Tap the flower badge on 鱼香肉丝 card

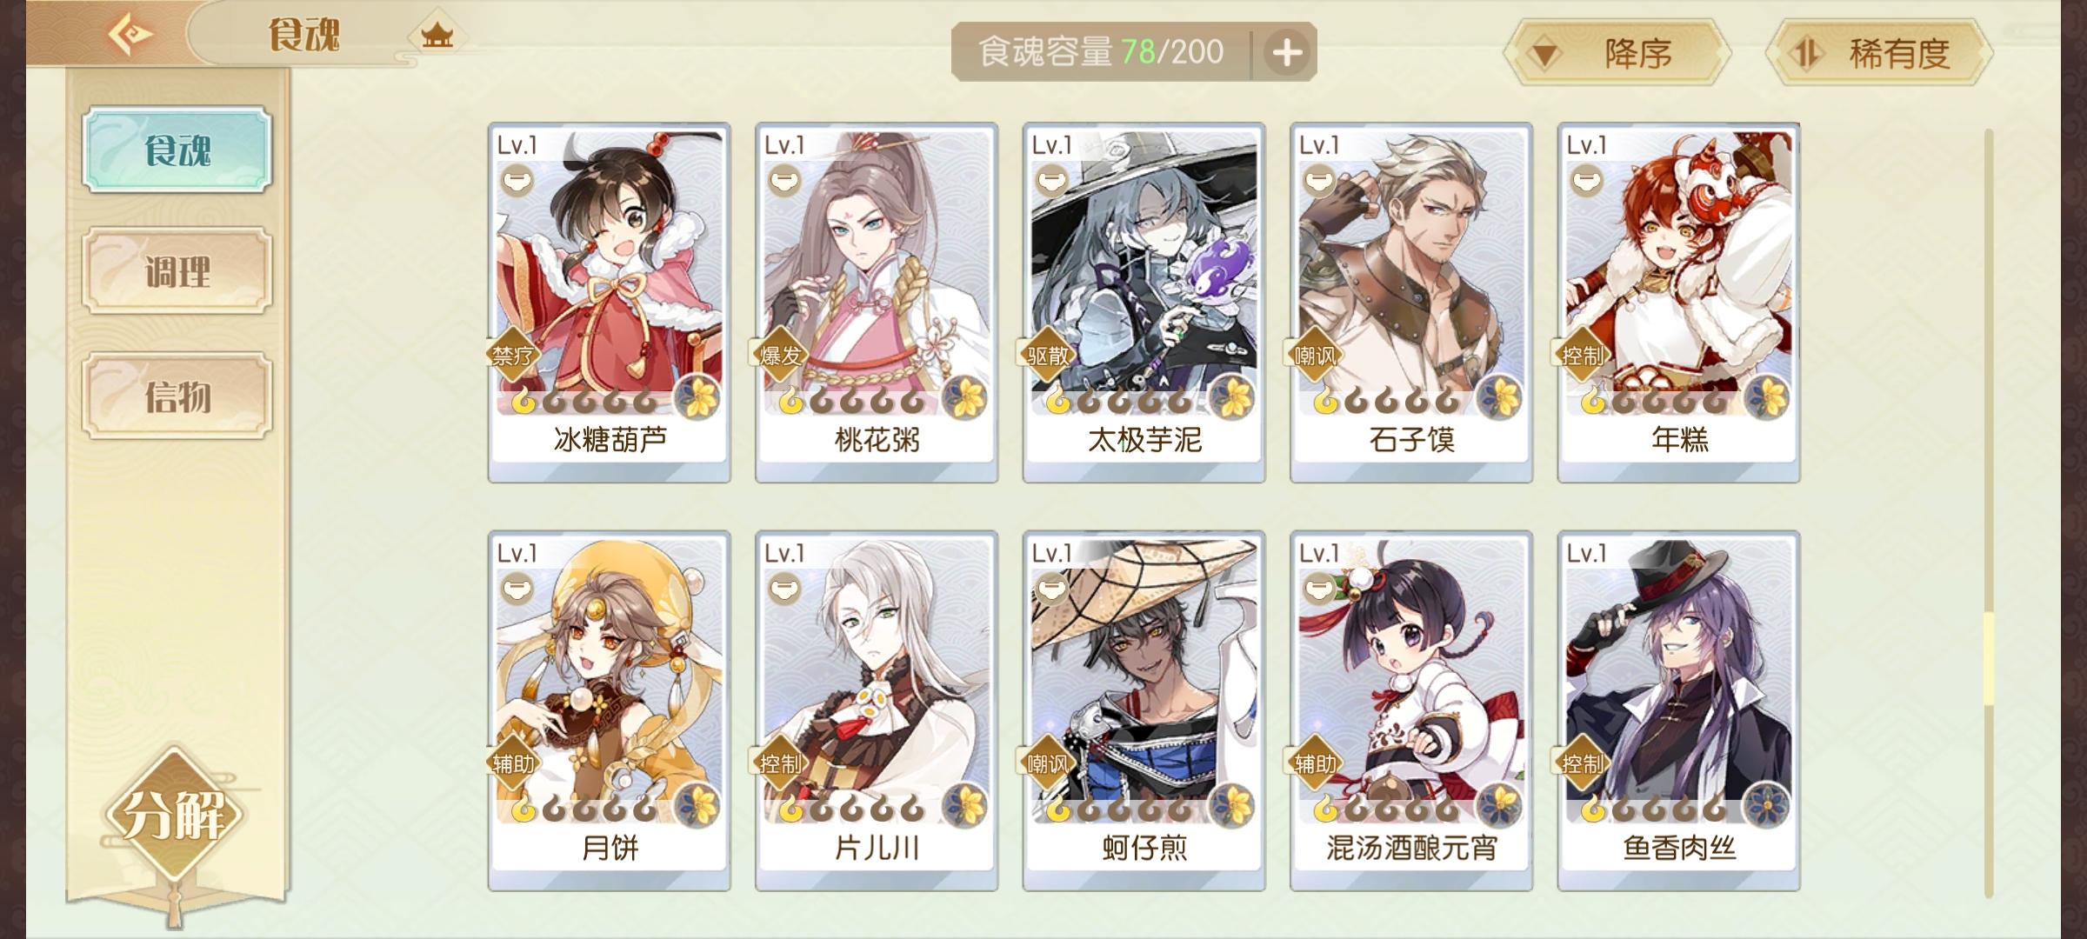click(x=1767, y=805)
